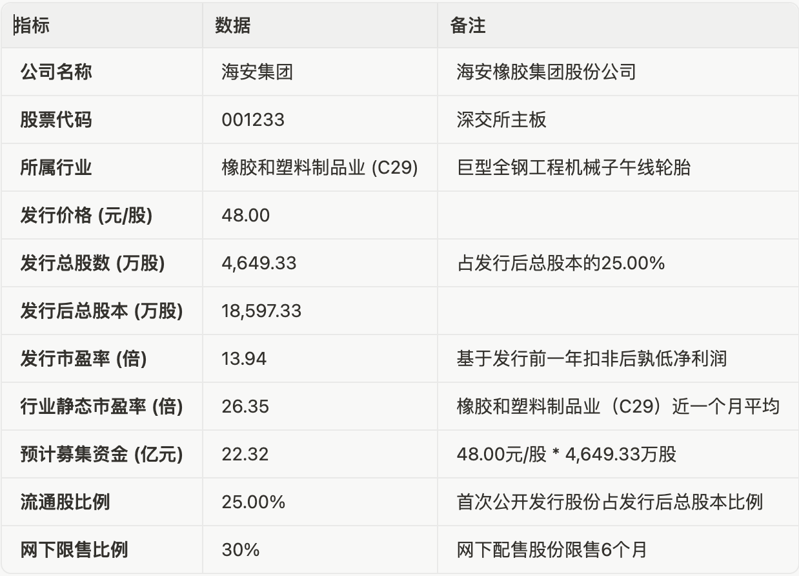The width and height of the screenshot is (799, 576).
Task: Click the 数据 column header
Action: tap(233, 25)
